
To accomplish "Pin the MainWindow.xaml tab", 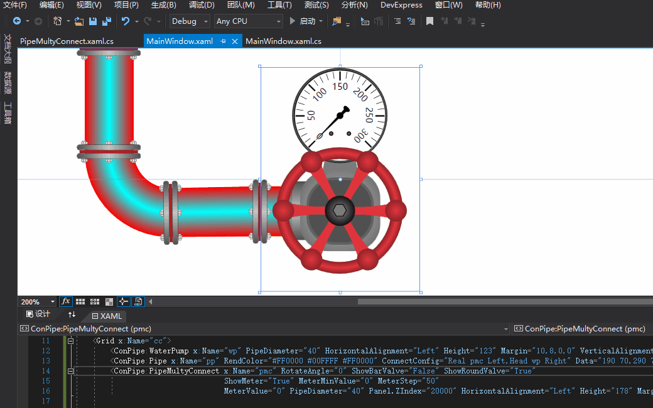I will click(223, 41).
